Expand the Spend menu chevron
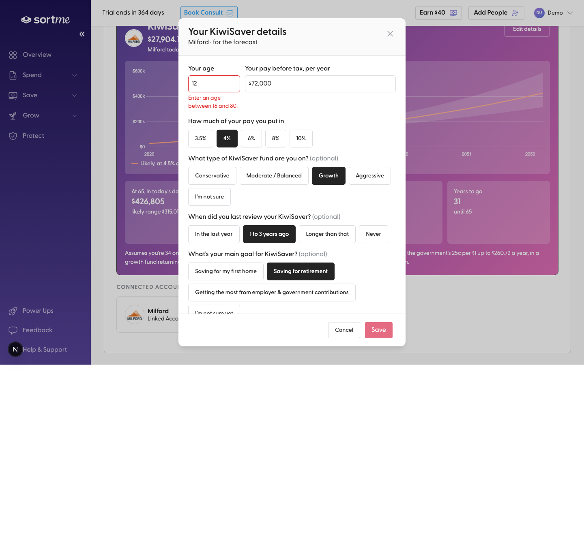This screenshot has height=536, width=584. point(75,75)
